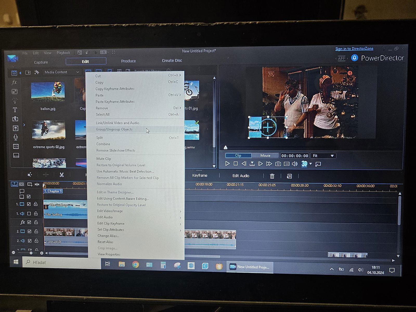Switch to the Create Disc tab
Image resolution: width=416 pixels, height=312 pixels.
tap(172, 61)
